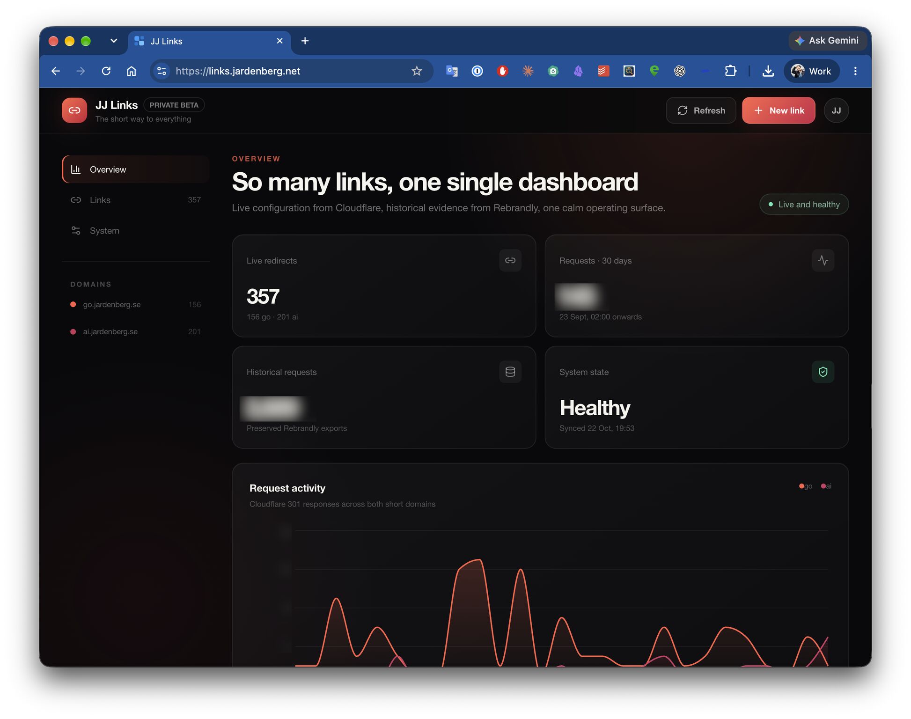911x719 pixels.
Task: Click the address bar URL field
Action: click(x=291, y=71)
